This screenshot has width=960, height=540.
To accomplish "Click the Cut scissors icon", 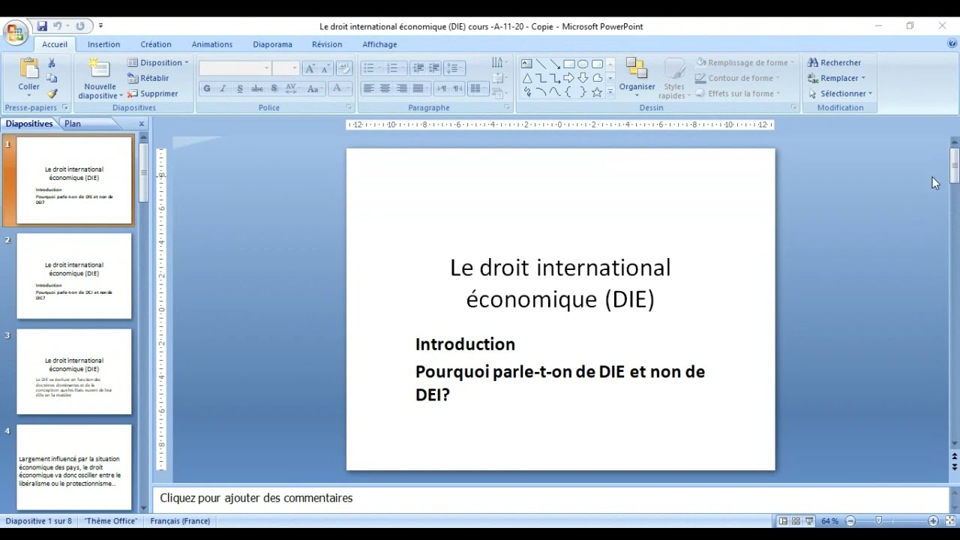I will pyautogui.click(x=52, y=63).
